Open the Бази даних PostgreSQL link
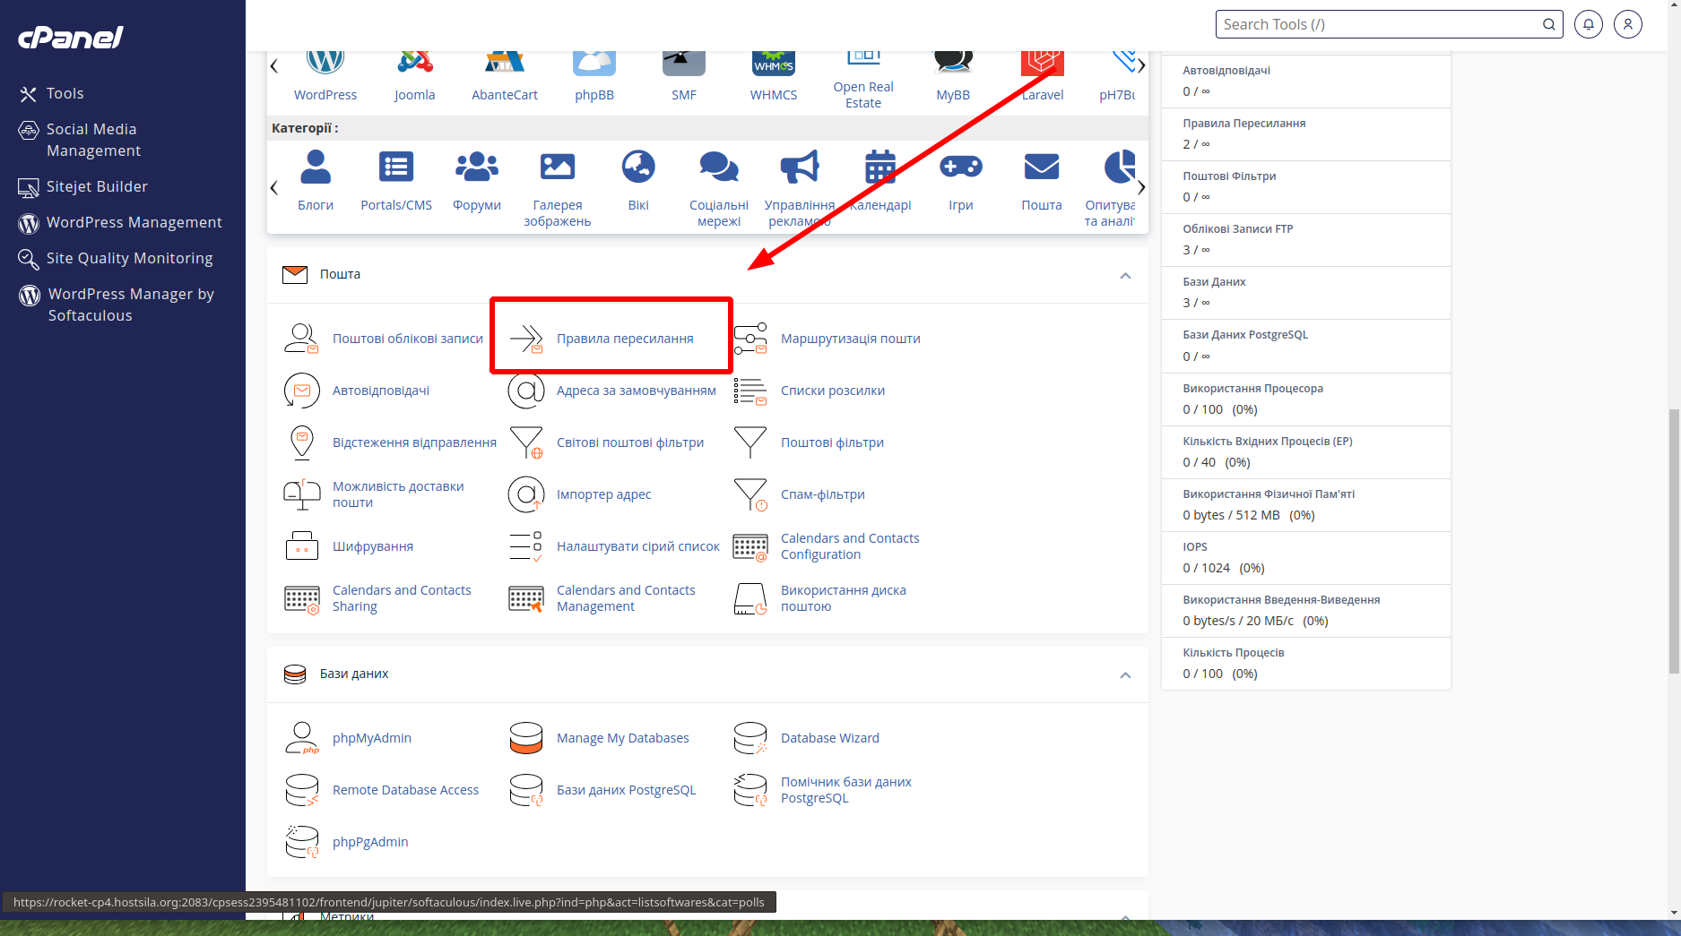This screenshot has height=936, width=1681. tap(626, 790)
